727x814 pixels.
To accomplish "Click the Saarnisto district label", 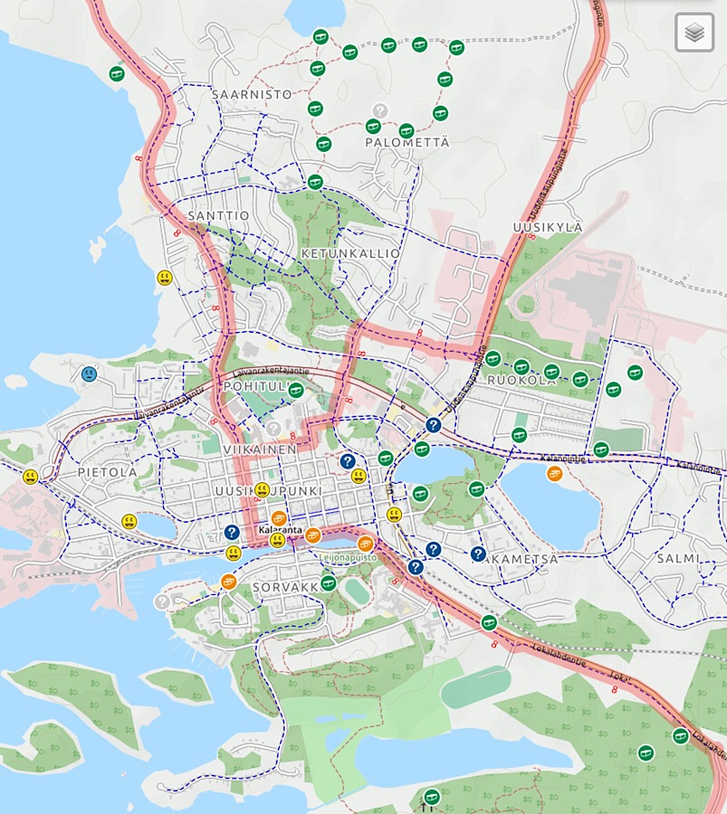I will click(252, 94).
